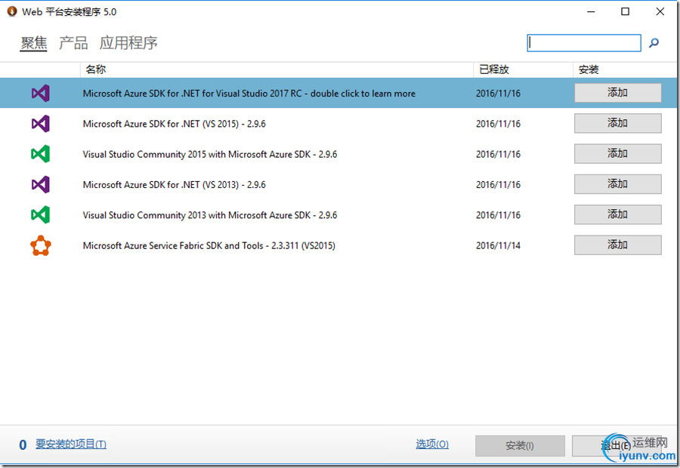Select Visual Studio Community 2013 with Microsoft Azure SDK text
Viewport: 680px width, 468px height.
tap(210, 215)
